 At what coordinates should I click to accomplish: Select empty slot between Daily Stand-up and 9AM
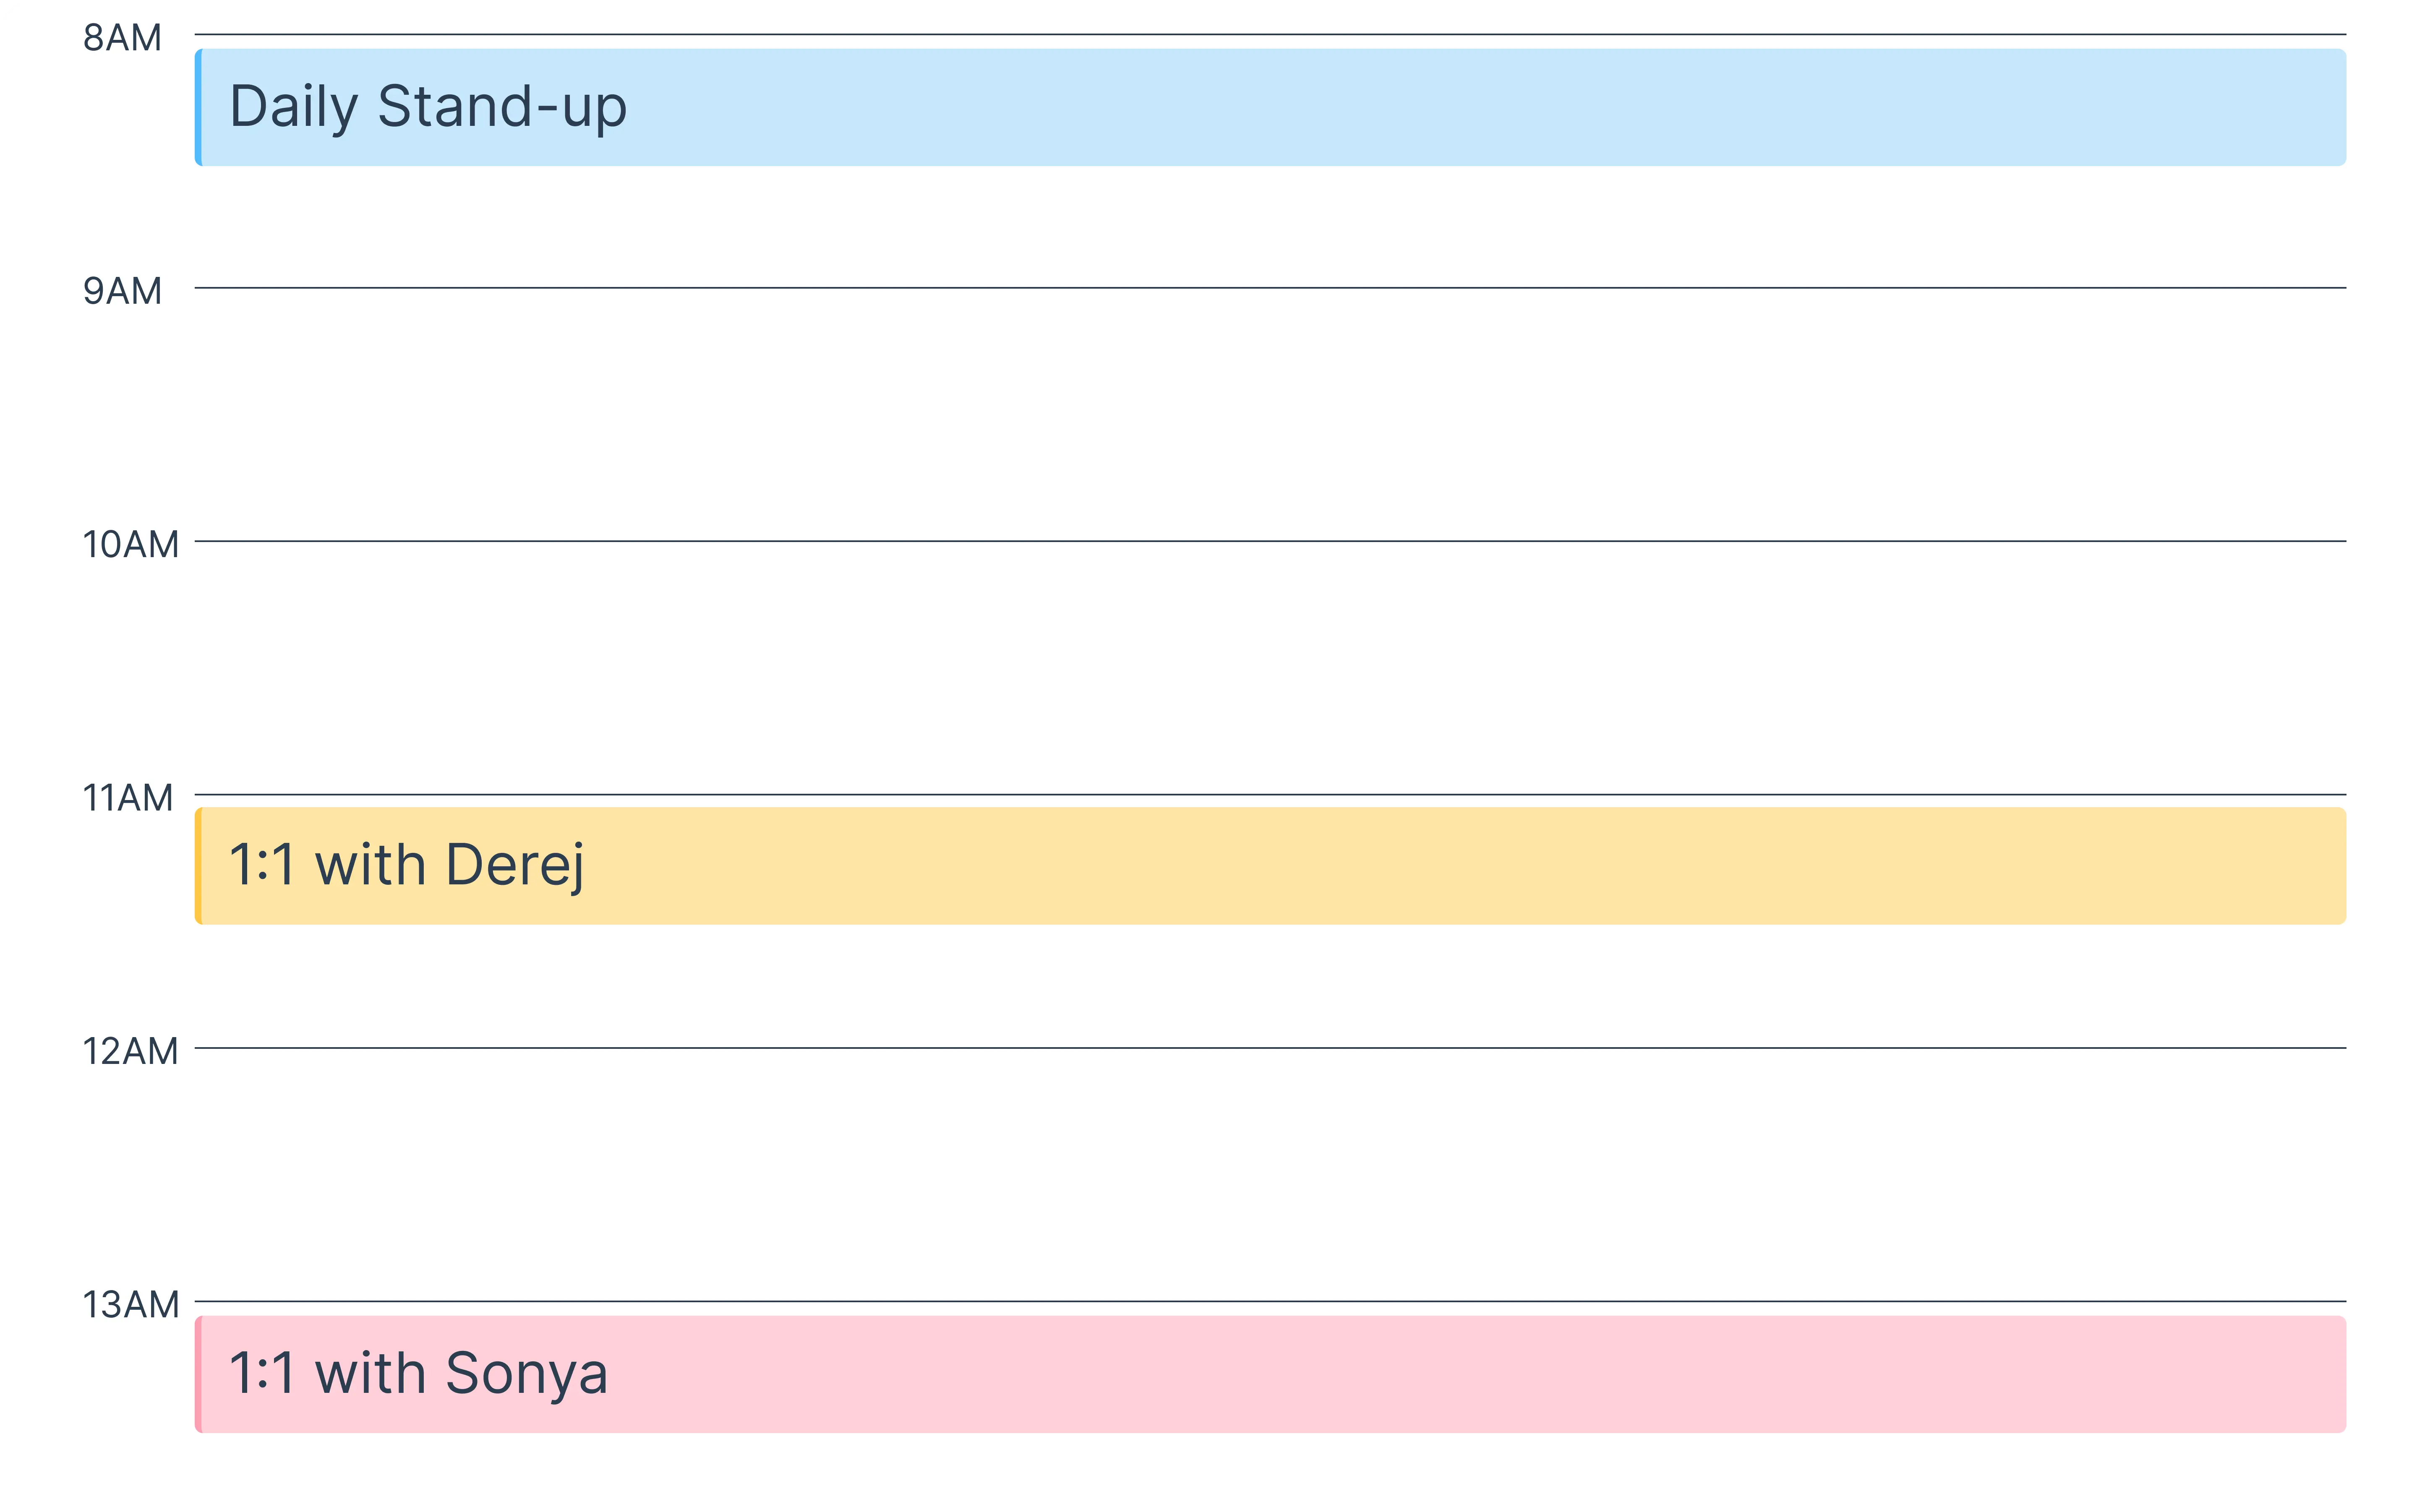[x=1270, y=227]
